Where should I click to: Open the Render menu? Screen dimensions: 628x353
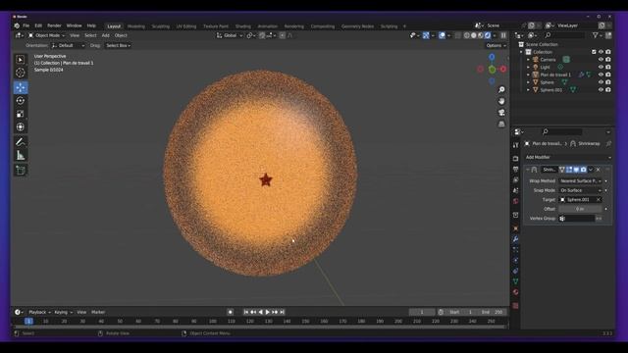(54, 25)
